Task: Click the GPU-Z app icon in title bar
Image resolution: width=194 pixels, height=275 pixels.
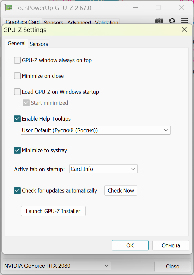Action: [9, 8]
